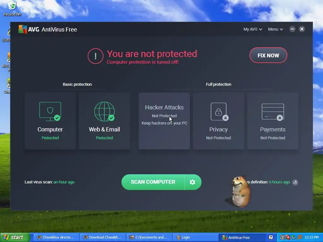Click the AVG logo icon
The height and width of the screenshot is (242, 323).
point(23,29)
